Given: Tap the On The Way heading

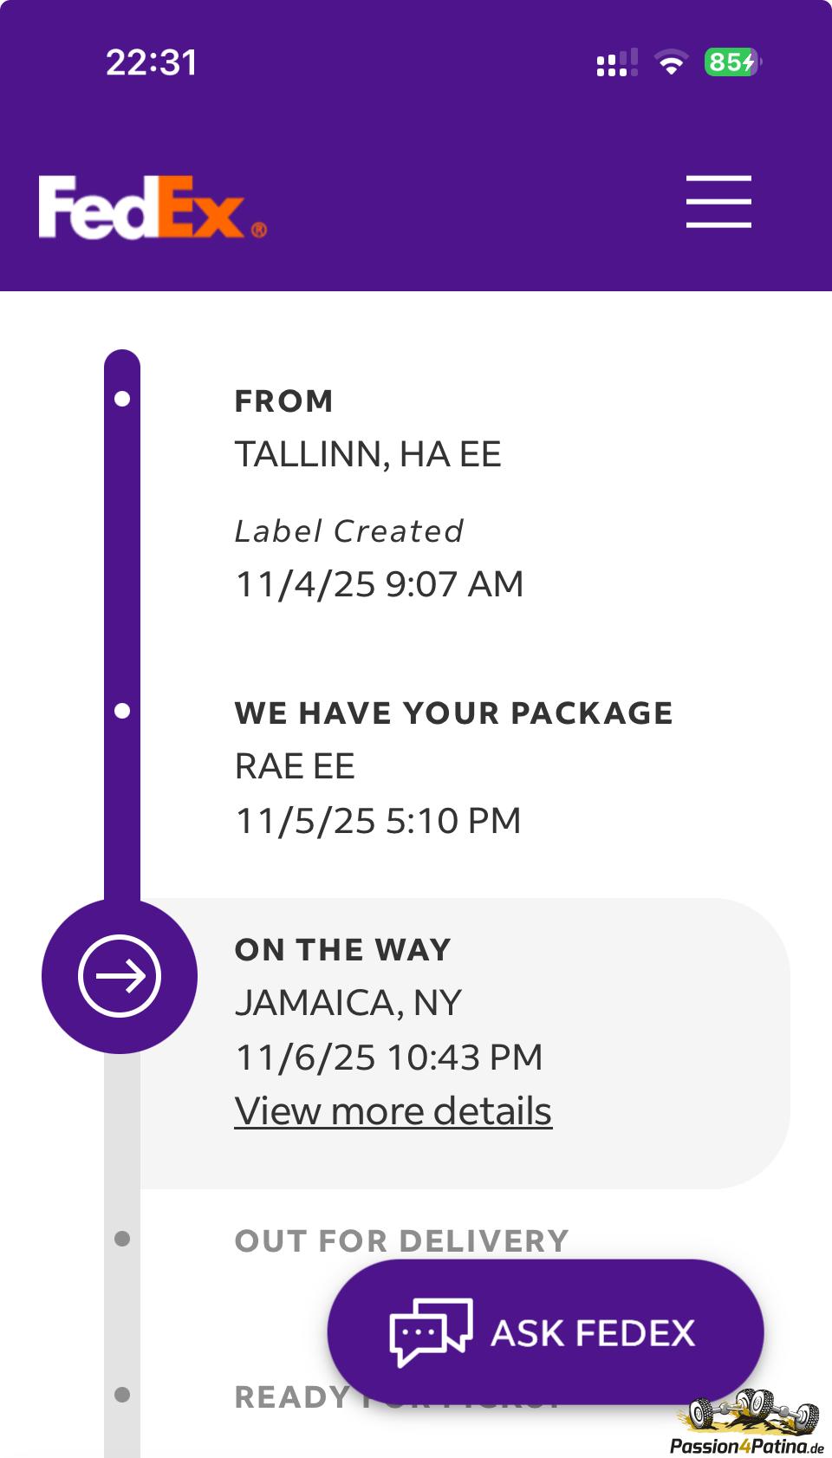Looking at the screenshot, I should [x=342, y=950].
